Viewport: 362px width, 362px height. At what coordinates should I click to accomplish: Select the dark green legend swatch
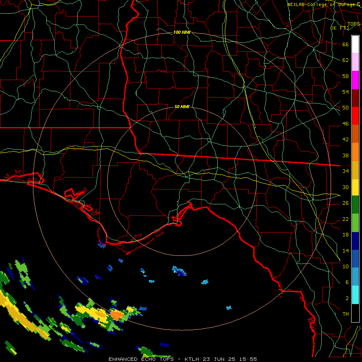(x=355, y=205)
